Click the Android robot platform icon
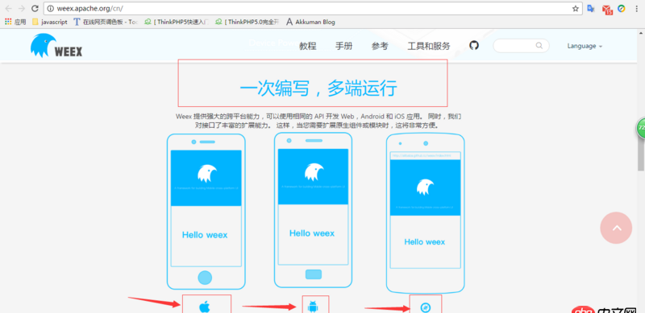Screen dimensions: 645x313 [313, 306]
